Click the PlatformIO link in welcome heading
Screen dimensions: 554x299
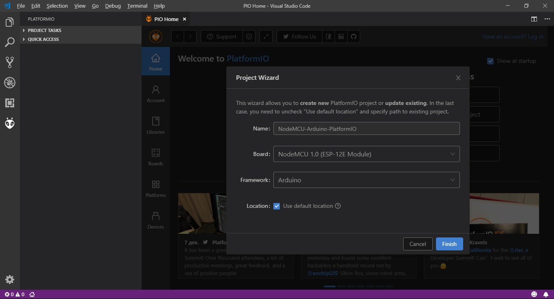pos(248,59)
